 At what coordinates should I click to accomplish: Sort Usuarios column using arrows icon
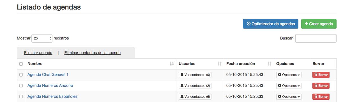220,64
